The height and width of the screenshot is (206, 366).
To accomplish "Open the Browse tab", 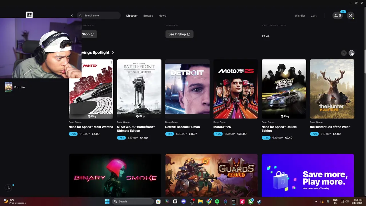I will pyautogui.click(x=148, y=15).
